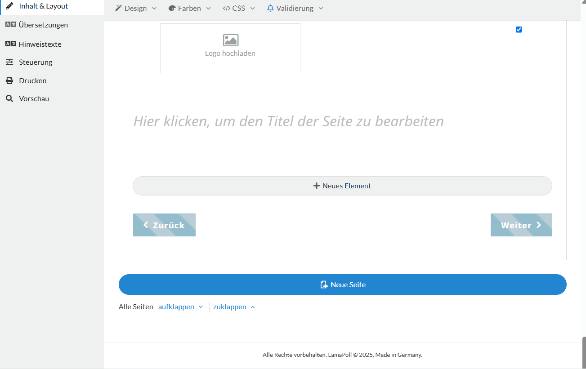Edit the page title placeholder text
Image resolution: width=586 pixels, height=369 pixels.
pyautogui.click(x=288, y=121)
